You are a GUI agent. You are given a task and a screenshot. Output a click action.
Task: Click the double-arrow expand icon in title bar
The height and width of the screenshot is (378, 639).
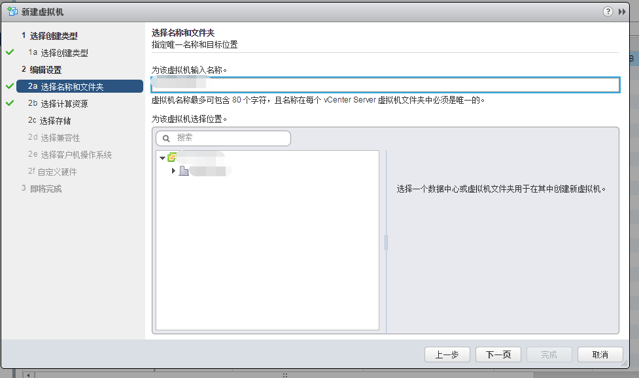tap(622, 12)
